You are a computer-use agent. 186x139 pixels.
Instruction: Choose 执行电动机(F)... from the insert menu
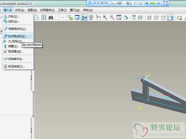[x=18, y=36]
